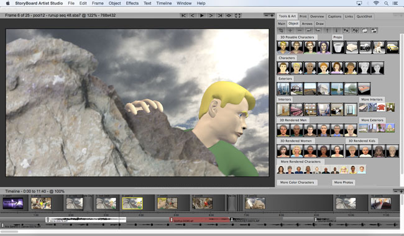
Task: Switch to the Captions tab
Action: (x=334, y=17)
